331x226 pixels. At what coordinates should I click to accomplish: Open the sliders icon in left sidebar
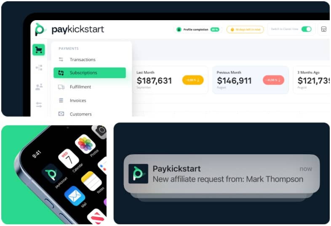coord(39,105)
